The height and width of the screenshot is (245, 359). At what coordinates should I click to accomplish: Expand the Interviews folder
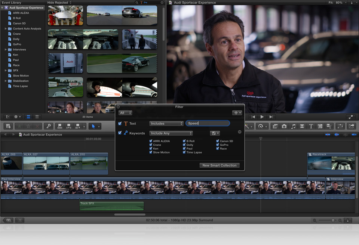tap(6, 49)
